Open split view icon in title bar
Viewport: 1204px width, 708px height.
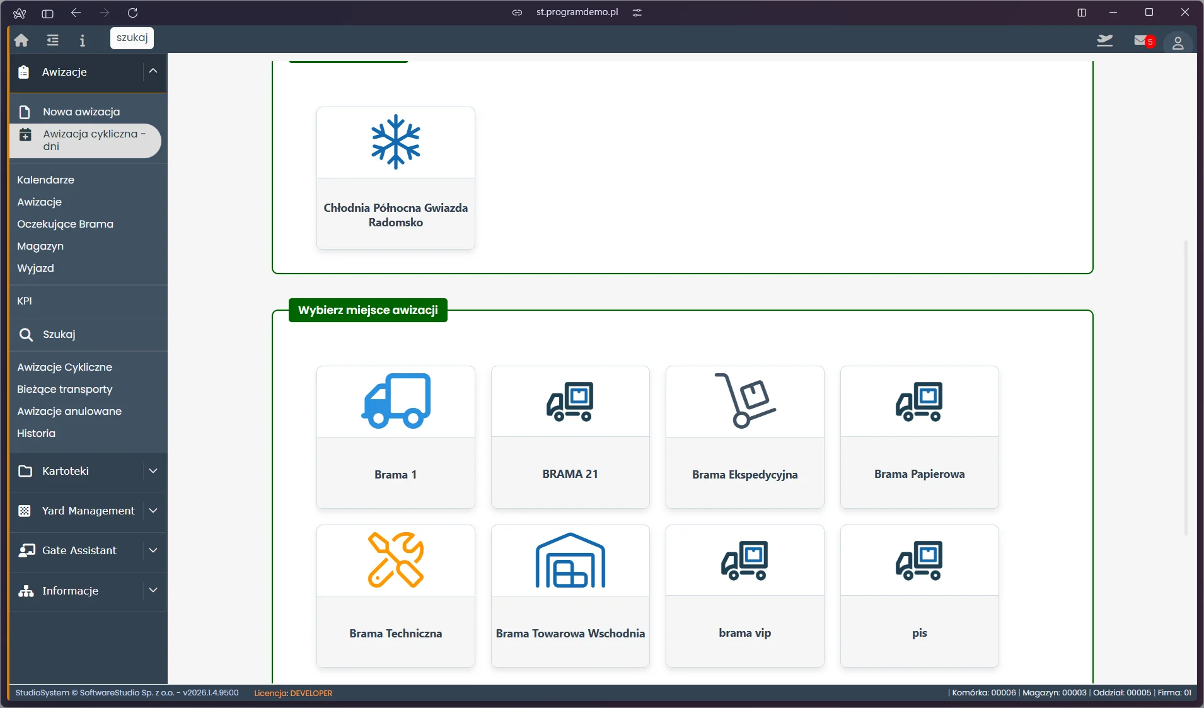[1082, 13]
